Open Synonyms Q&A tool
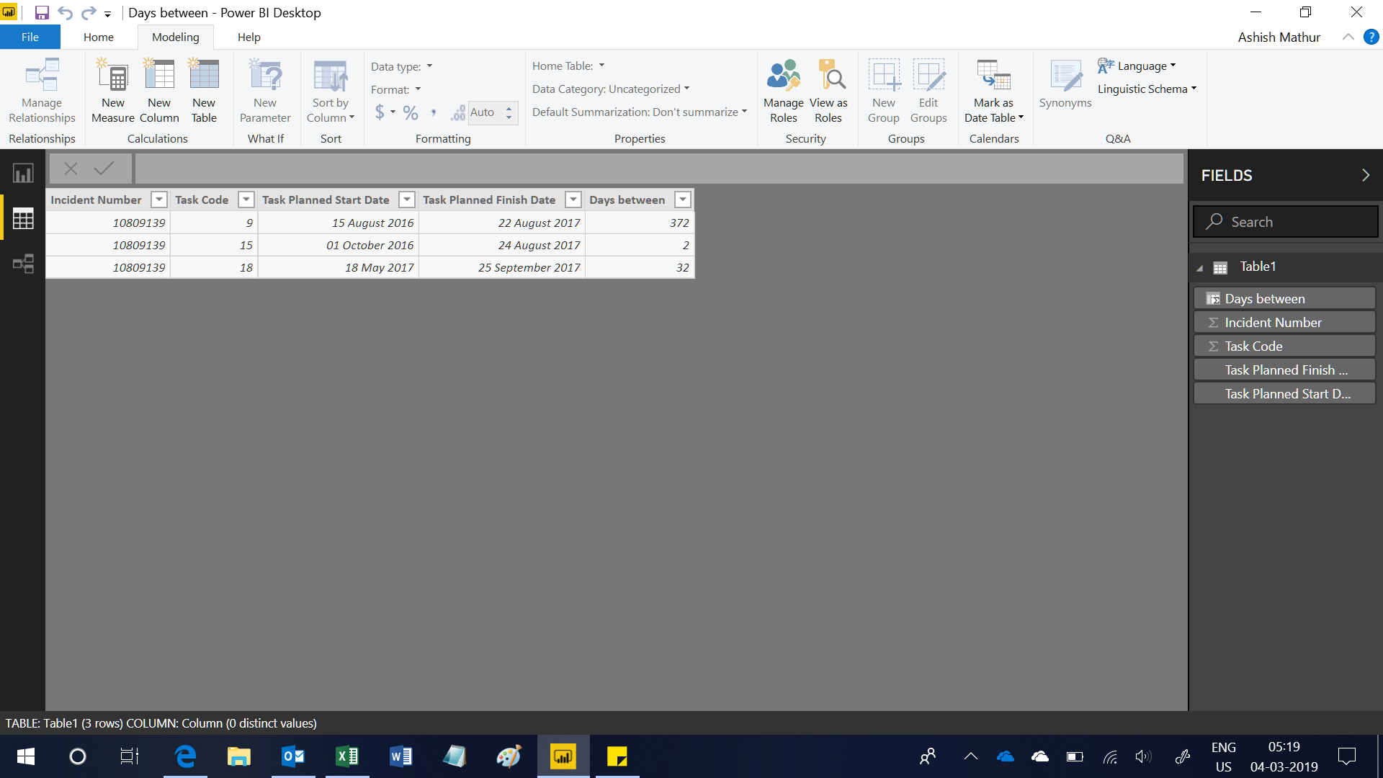Screen dimensions: 1383x778 pos(1065,84)
